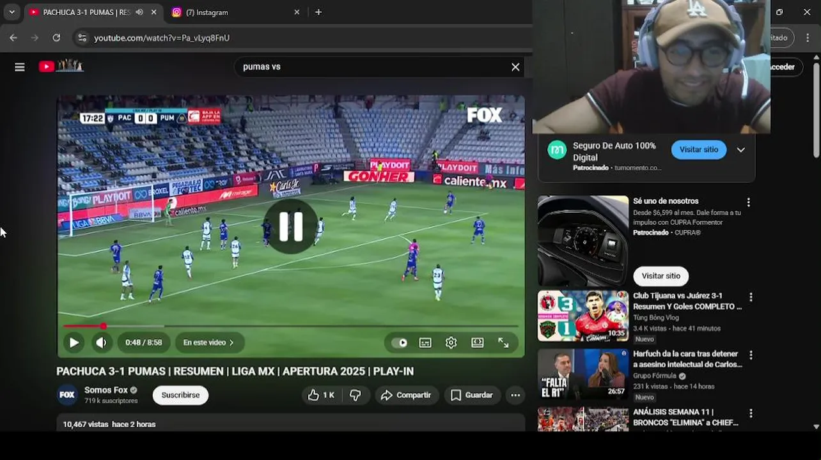This screenshot has height=460, width=821.
Task: Click Visitar sitio for CUPRA ad
Action: click(661, 276)
